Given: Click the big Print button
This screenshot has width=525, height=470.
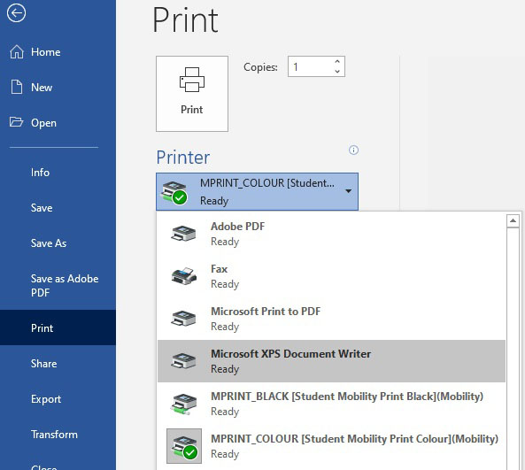Looking at the screenshot, I should pos(192,94).
